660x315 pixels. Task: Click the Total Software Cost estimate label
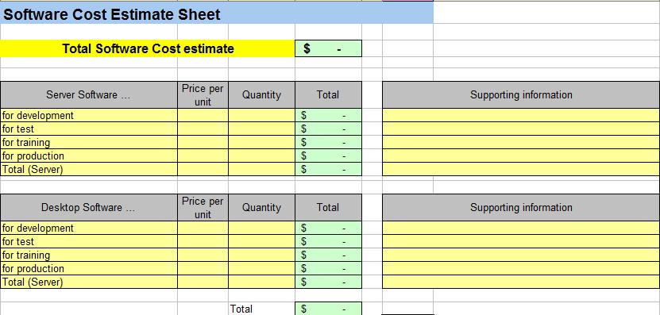[148, 48]
